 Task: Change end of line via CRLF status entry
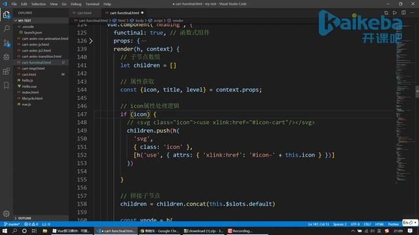367,225
